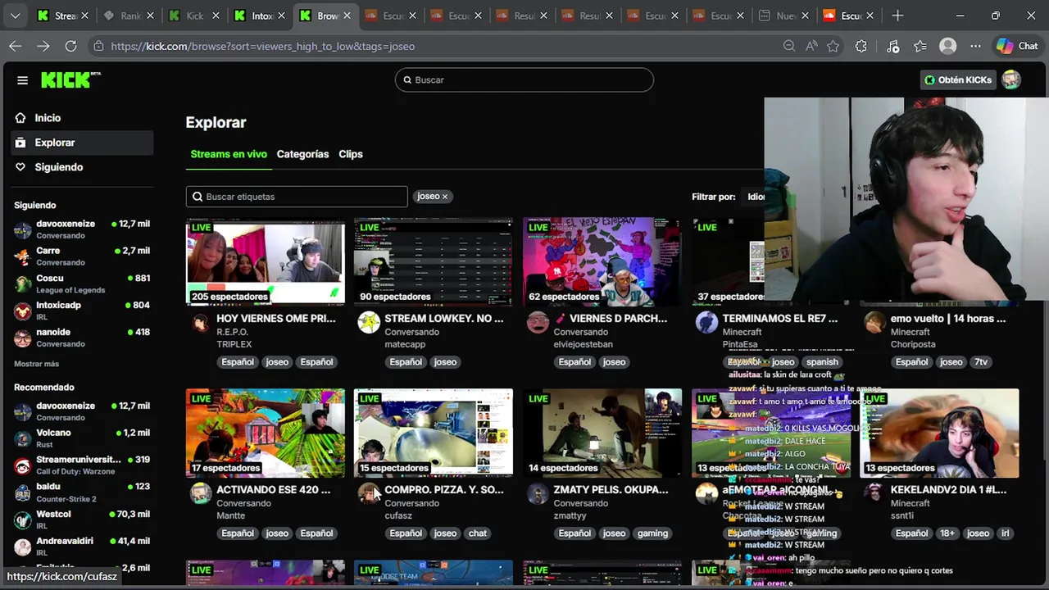Switch to Streams en vivo tab
The width and height of the screenshot is (1049, 590).
(229, 154)
